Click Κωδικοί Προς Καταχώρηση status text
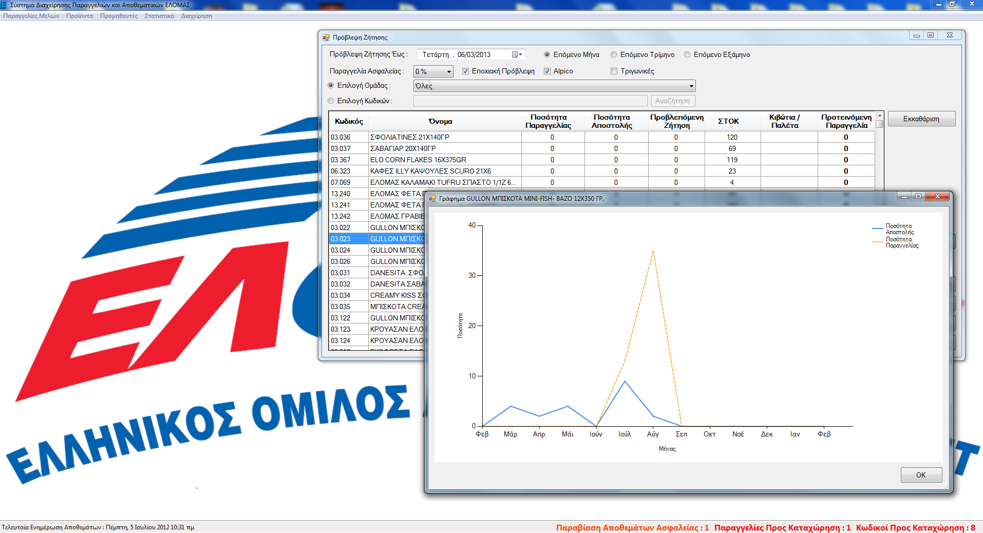The height and width of the screenshot is (533, 983). [915, 527]
